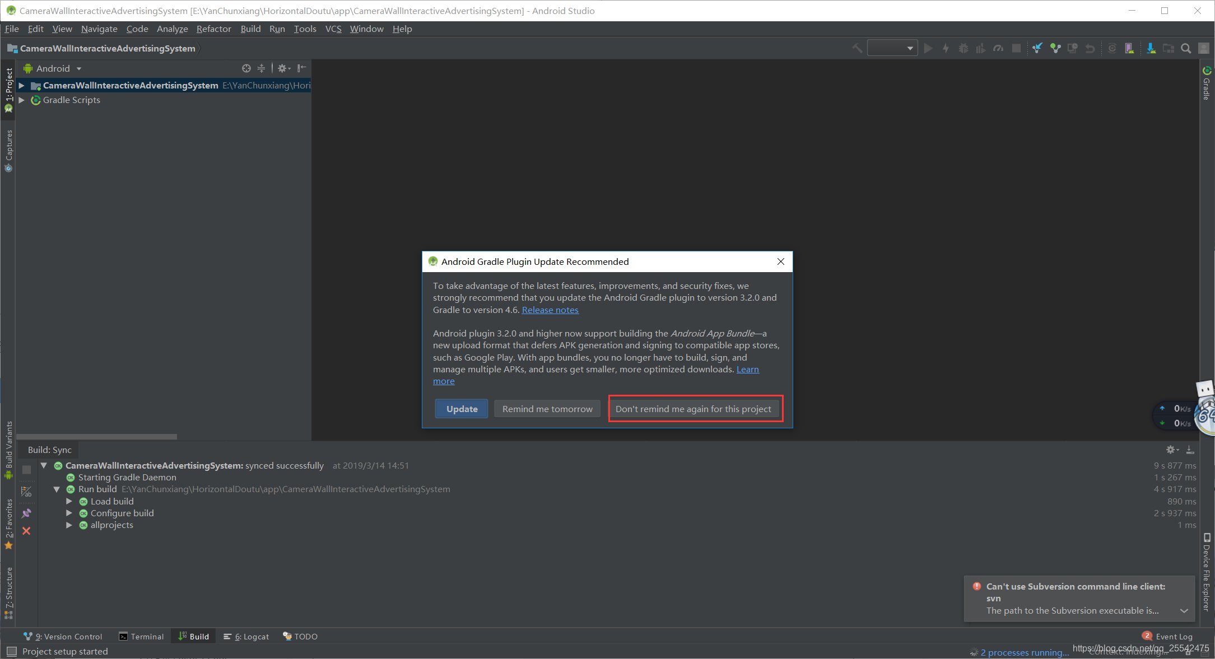
Task: Click the Revert undo arrow icon
Action: [1090, 48]
